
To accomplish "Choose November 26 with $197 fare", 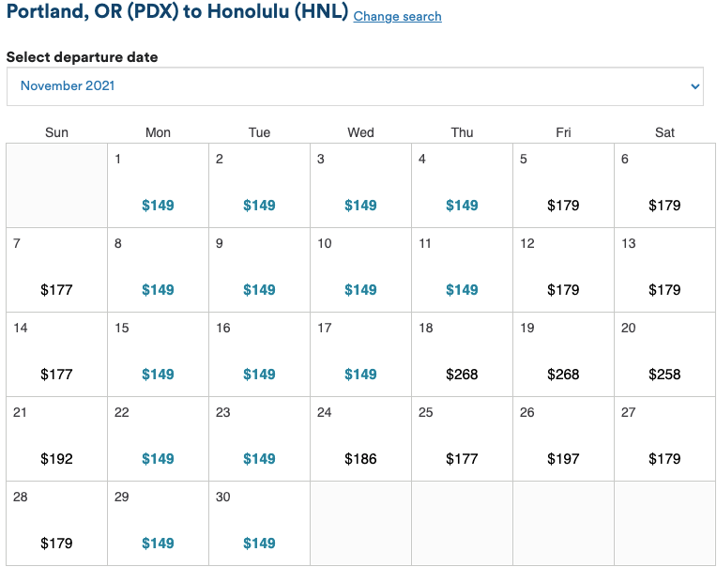I will (x=563, y=459).
